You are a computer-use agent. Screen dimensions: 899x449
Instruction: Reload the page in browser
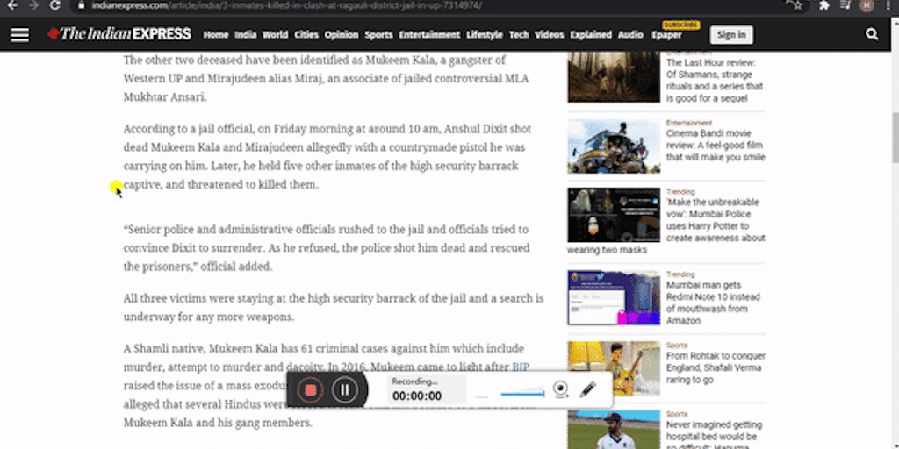coord(54,5)
